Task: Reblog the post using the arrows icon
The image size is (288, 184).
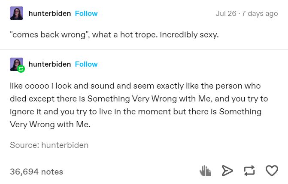Action: tap(249, 171)
